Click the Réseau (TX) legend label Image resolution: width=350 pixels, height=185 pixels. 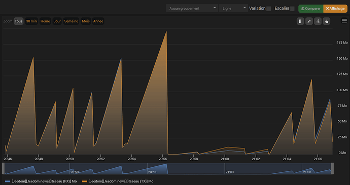point(121,181)
